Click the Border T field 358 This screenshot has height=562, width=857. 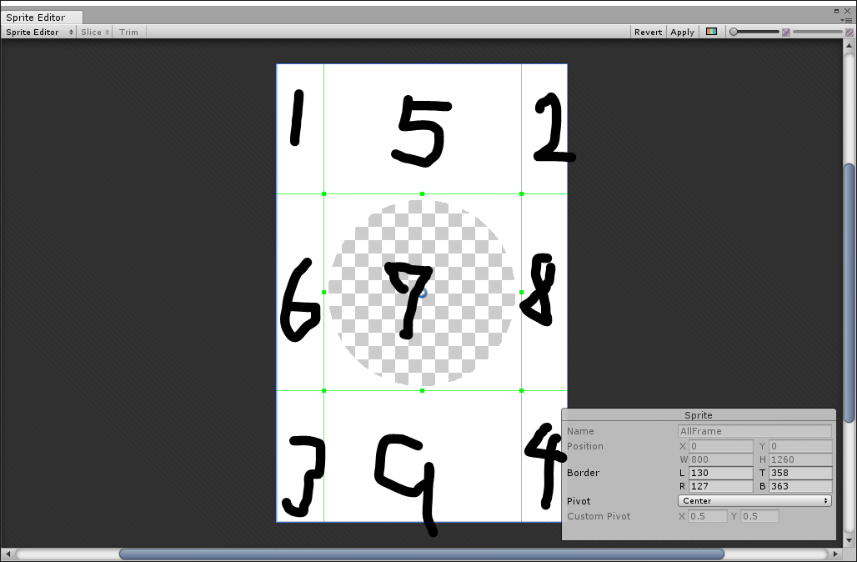800,473
